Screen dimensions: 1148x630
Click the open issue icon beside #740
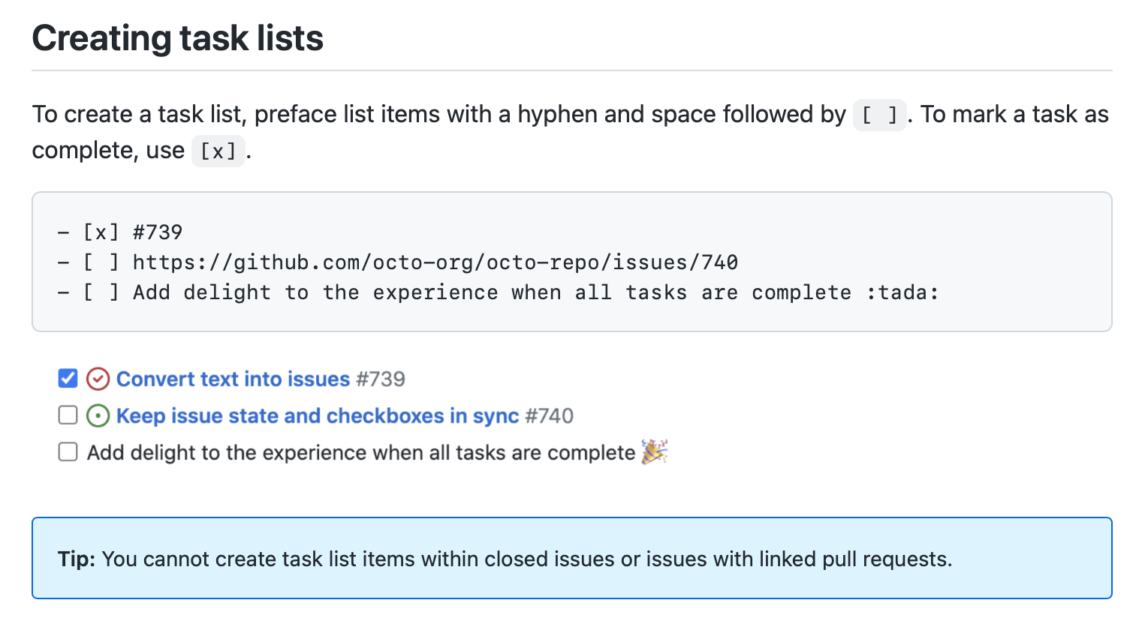pos(98,416)
